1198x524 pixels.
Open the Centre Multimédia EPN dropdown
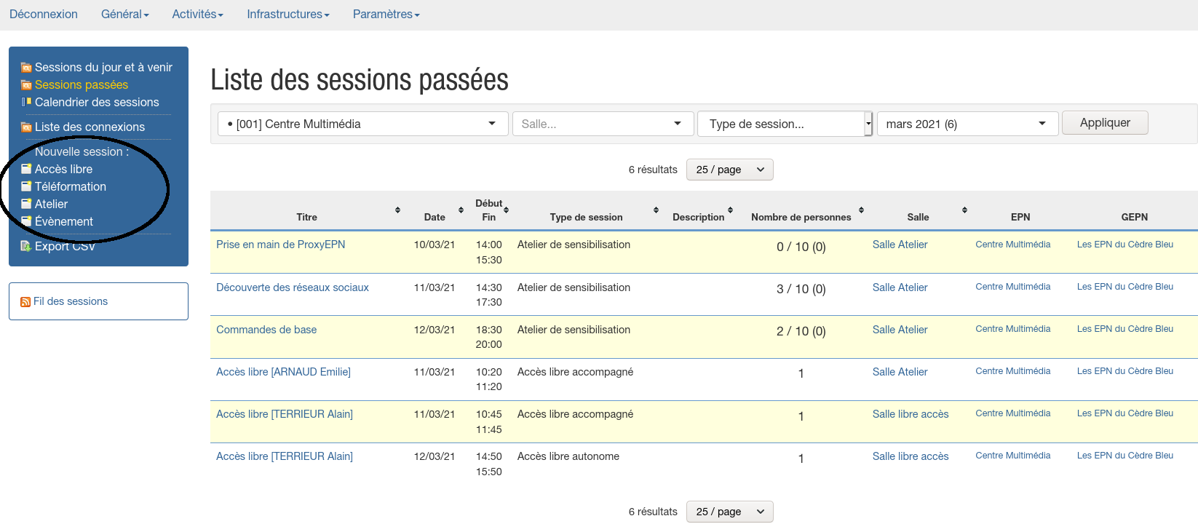point(362,124)
